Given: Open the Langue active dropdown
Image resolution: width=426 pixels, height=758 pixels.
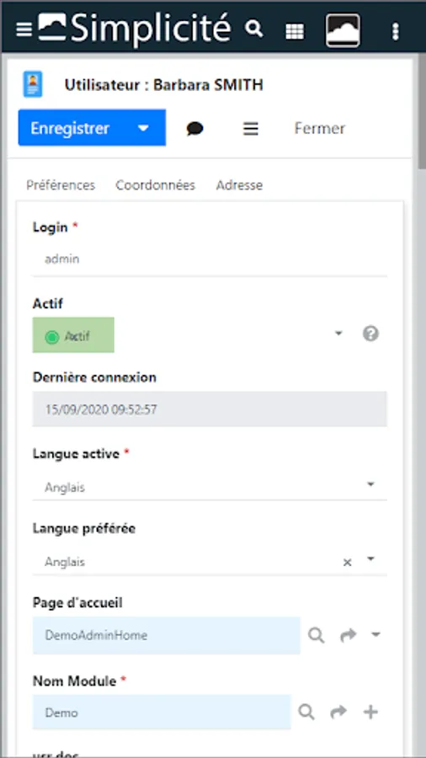Looking at the screenshot, I should pos(210,486).
